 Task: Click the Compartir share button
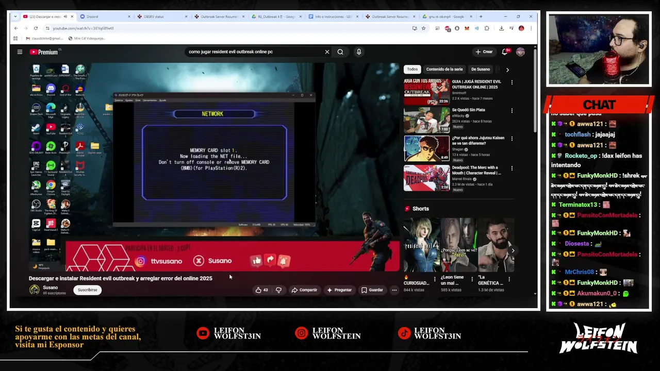pos(304,290)
